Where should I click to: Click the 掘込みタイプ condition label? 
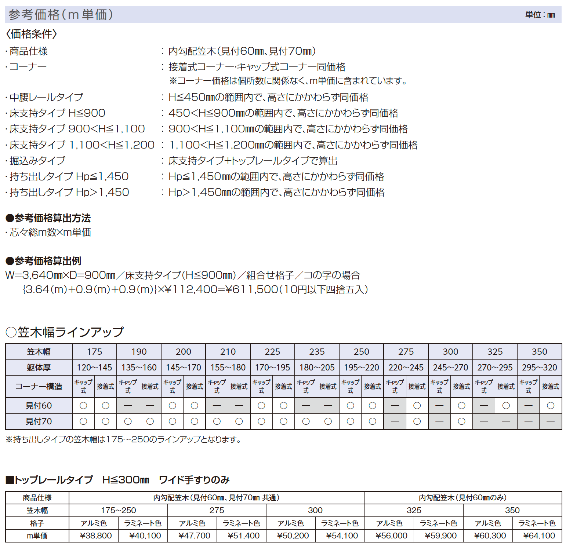(x=37, y=161)
